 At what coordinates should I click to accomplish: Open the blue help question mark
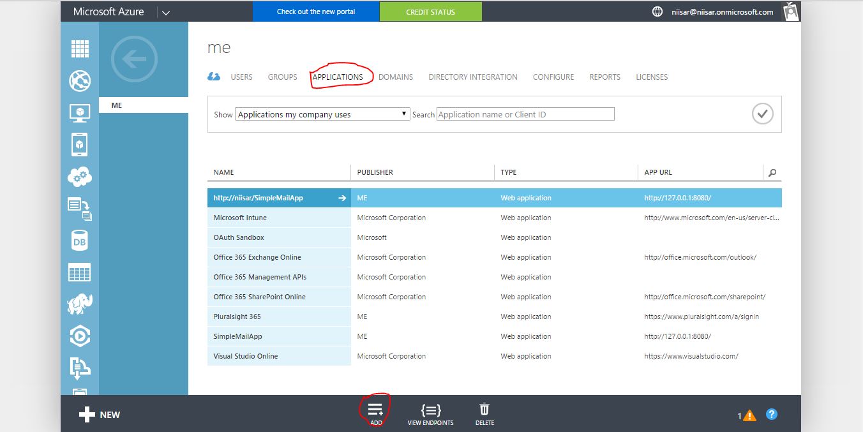[x=772, y=414]
